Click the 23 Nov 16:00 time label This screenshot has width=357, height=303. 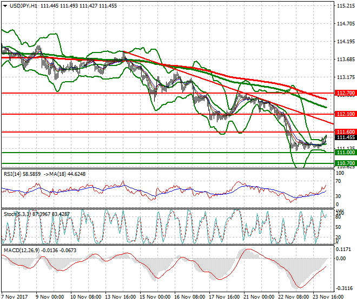click(x=328, y=297)
